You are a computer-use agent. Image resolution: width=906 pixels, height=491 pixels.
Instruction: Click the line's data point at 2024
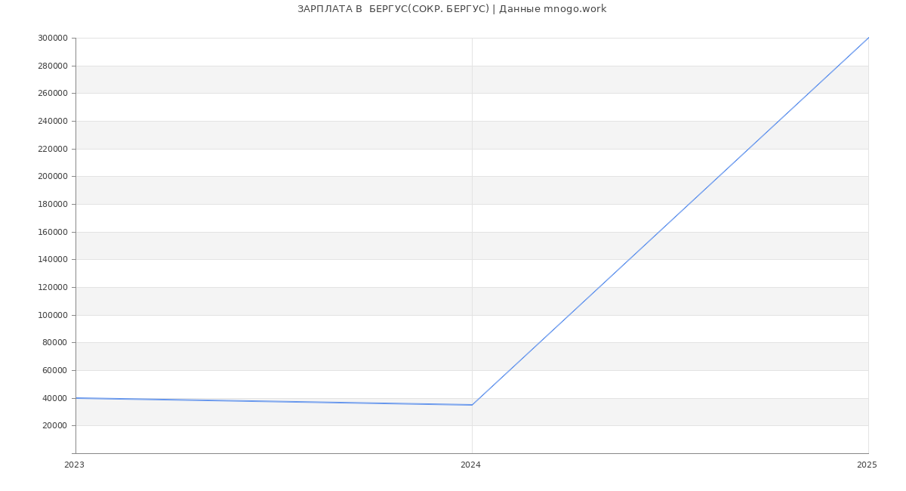[472, 405]
